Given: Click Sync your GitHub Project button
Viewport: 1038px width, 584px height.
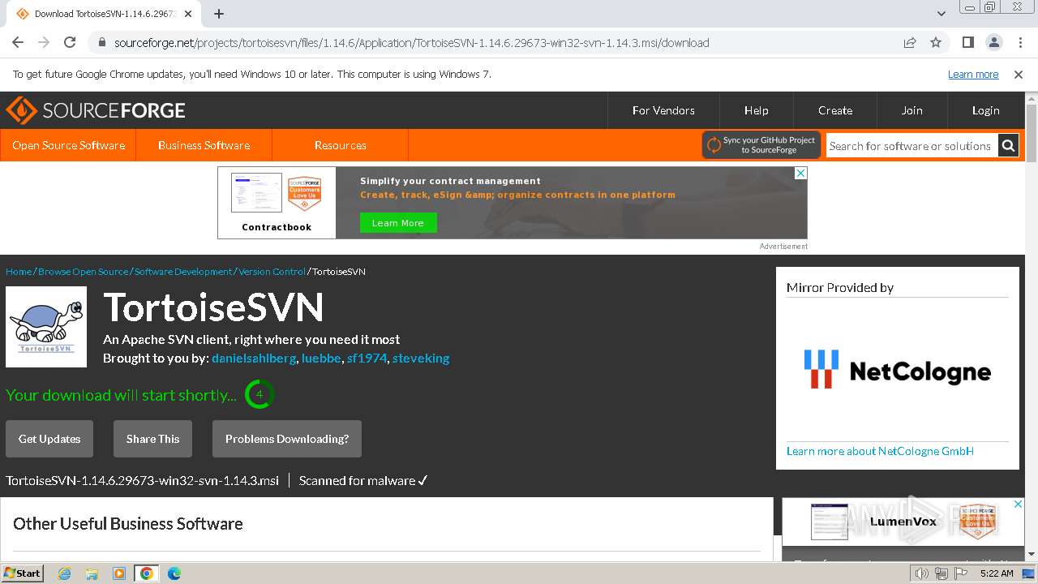Looking at the screenshot, I should [x=761, y=145].
